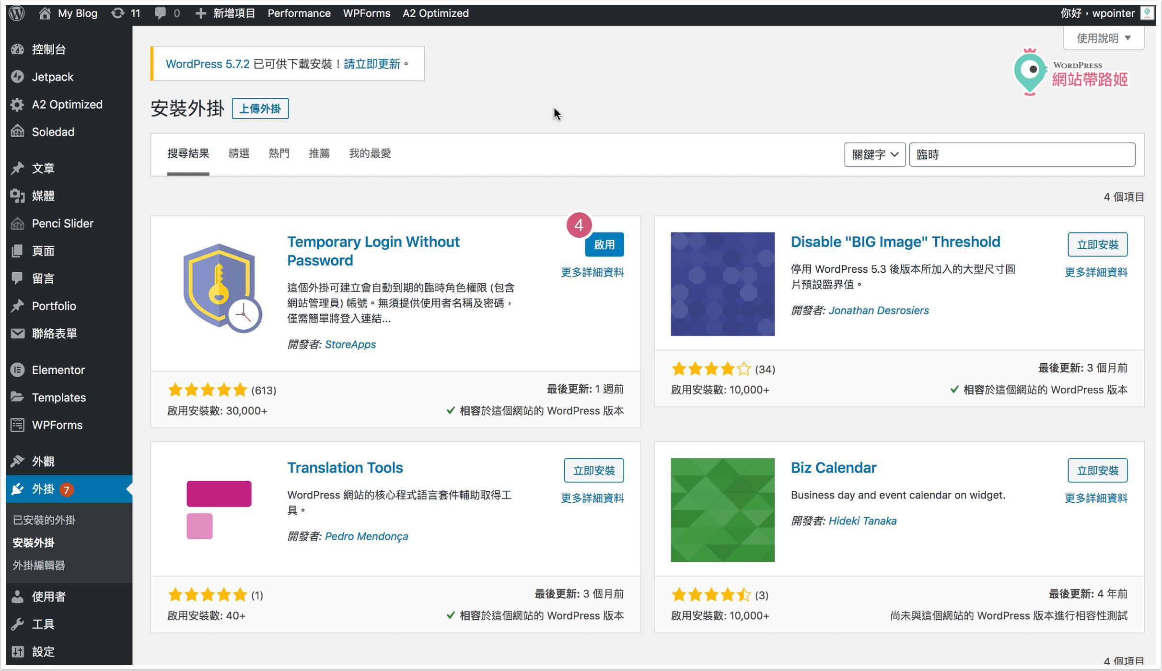1162x671 pixels.
Task: Open the 留言 comments sidebar icon
Action: pyautogui.click(x=18, y=278)
